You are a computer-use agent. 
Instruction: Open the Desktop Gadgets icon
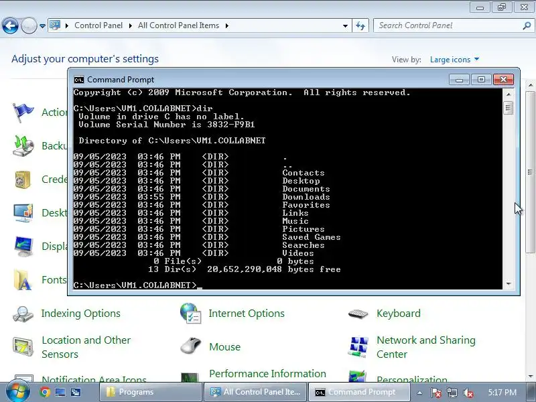[x=23, y=213]
